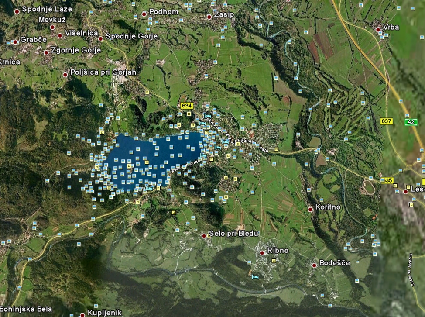Click the yellow 637 road shield
This screenshot has height=317, width=425.
coord(386,121)
